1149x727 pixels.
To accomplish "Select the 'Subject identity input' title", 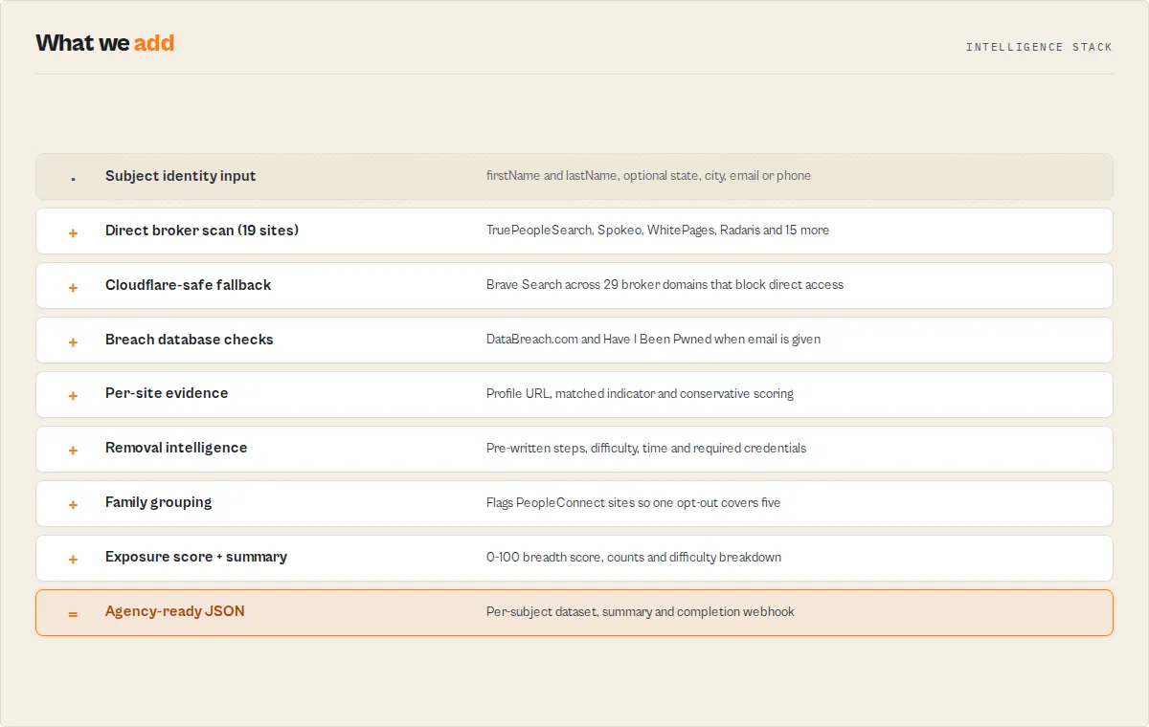I will (180, 176).
